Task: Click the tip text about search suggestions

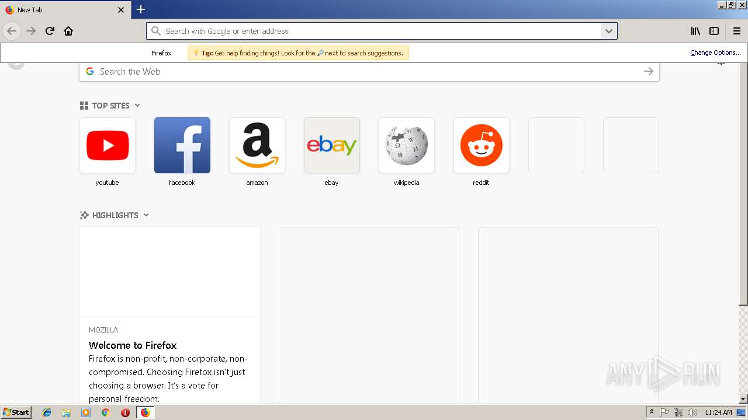Action: pyautogui.click(x=302, y=53)
